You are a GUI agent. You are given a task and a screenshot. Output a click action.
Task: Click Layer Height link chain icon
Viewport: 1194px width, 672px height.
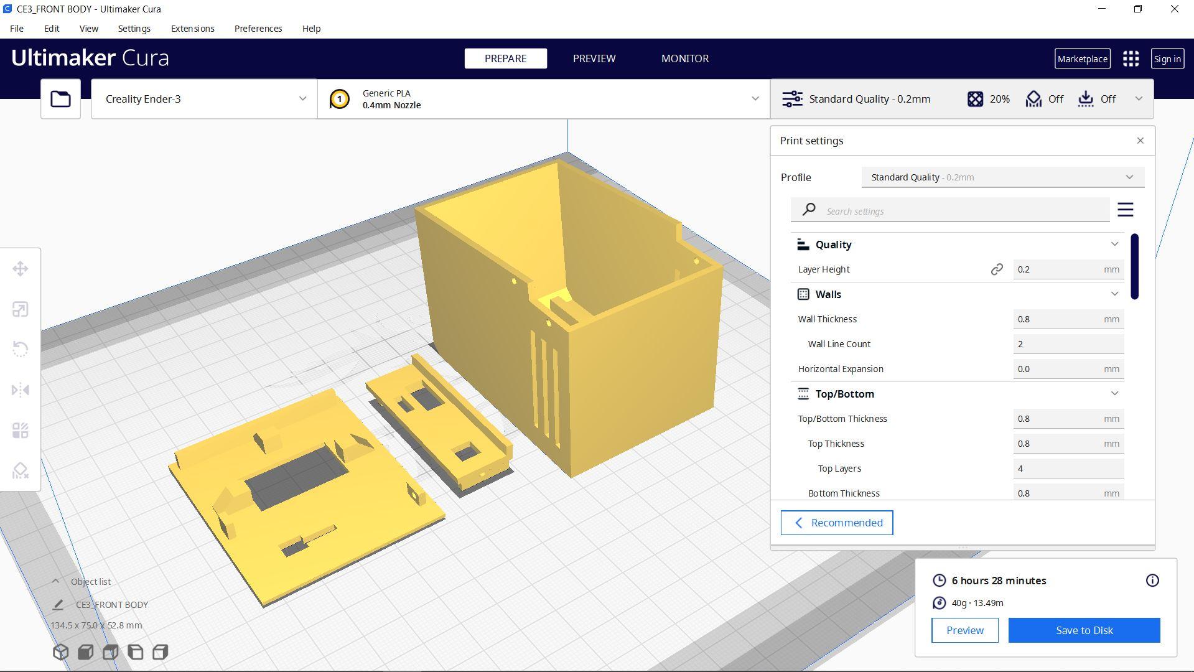coord(997,269)
